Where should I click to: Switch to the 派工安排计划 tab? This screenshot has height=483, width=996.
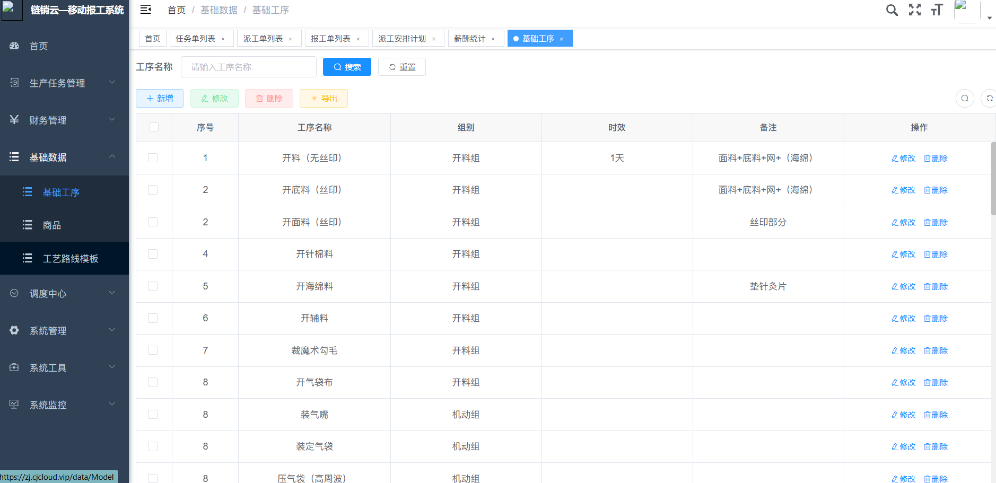[x=401, y=39]
